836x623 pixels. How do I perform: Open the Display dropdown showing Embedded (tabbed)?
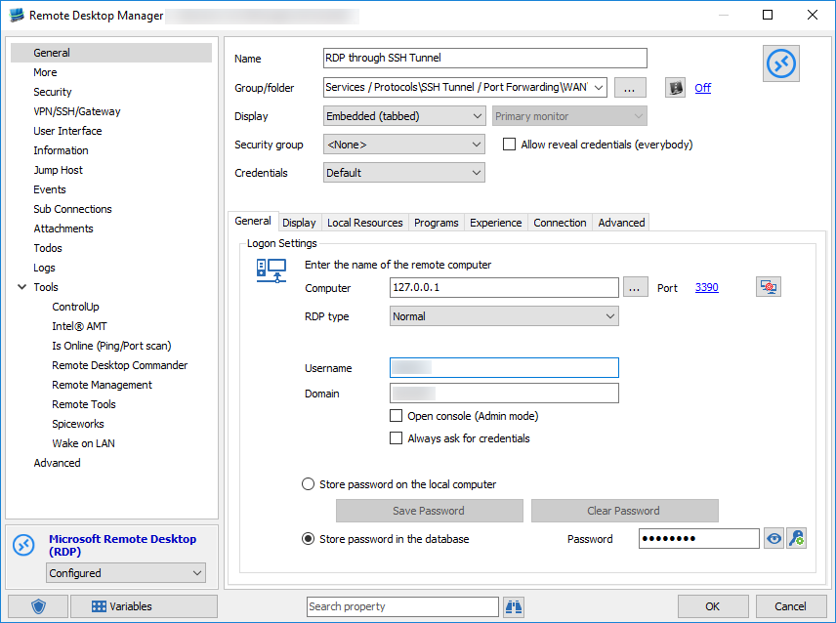click(478, 115)
